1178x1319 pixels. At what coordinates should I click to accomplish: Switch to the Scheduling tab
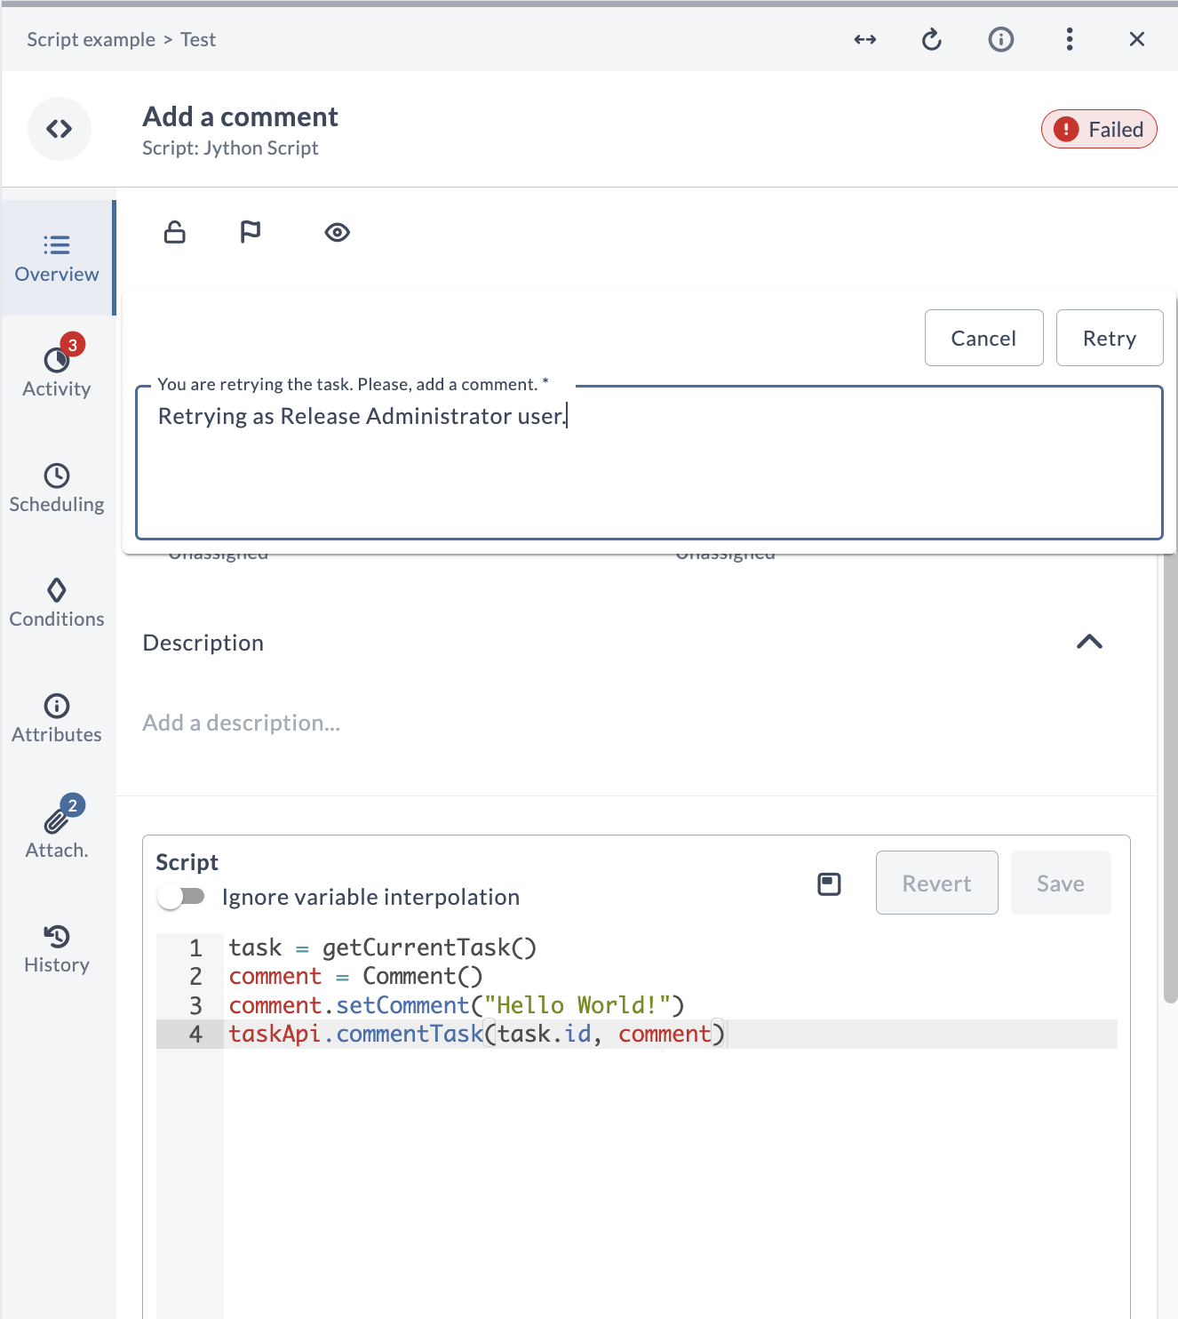point(57,487)
